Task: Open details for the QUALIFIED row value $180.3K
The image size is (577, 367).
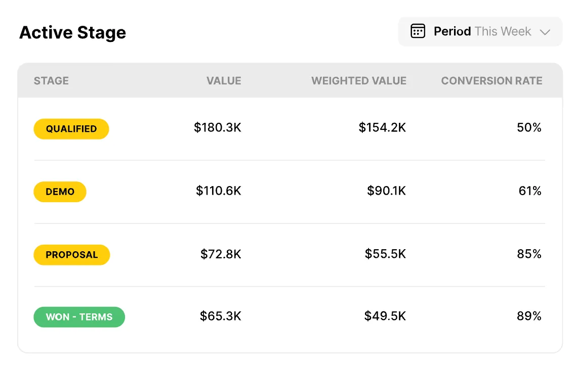Action: point(218,128)
